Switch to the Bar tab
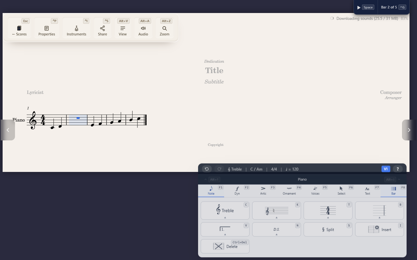417x260 pixels. point(394,191)
